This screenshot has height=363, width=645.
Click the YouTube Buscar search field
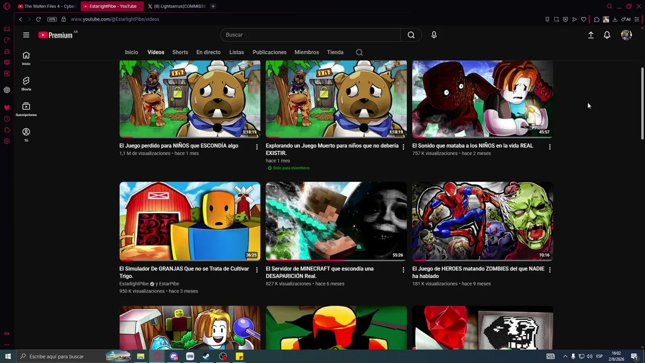(310, 35)
